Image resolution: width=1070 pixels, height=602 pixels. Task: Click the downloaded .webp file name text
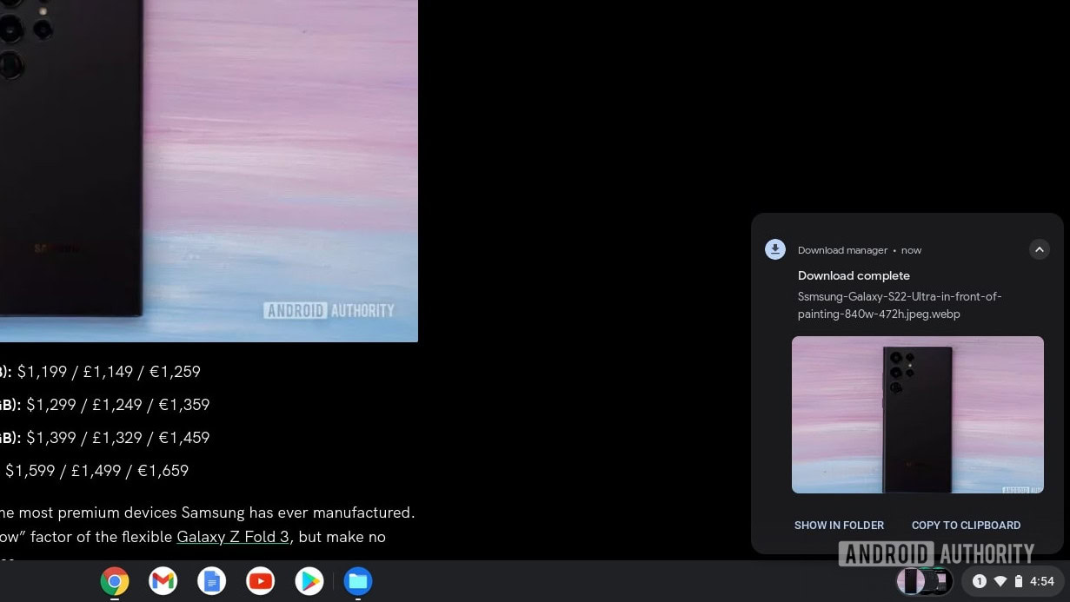tap(899, 305)
